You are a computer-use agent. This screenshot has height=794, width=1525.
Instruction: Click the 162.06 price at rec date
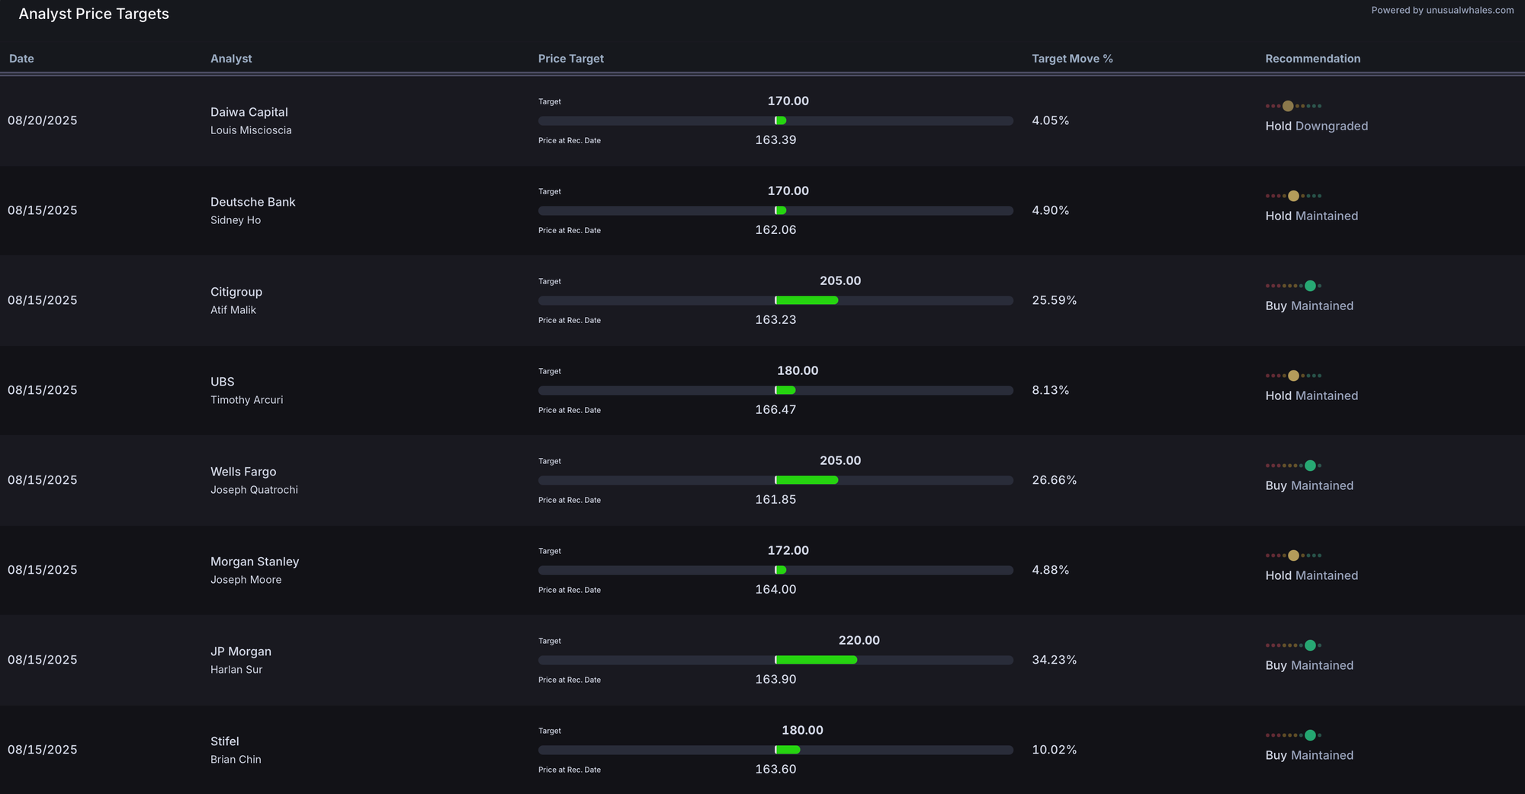[775, 230]
